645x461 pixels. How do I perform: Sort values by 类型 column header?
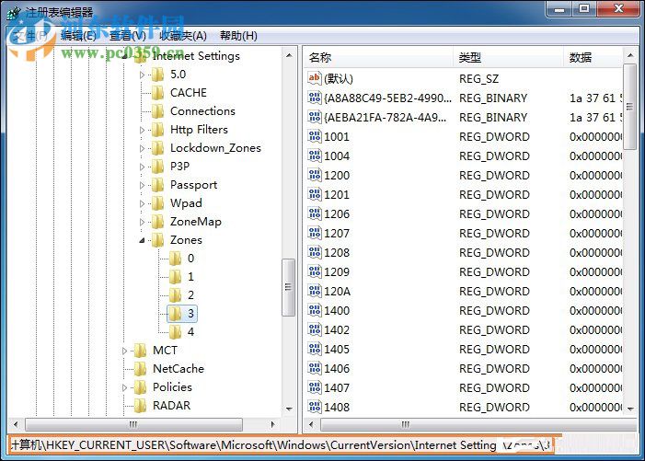click(x=508, y=58)
